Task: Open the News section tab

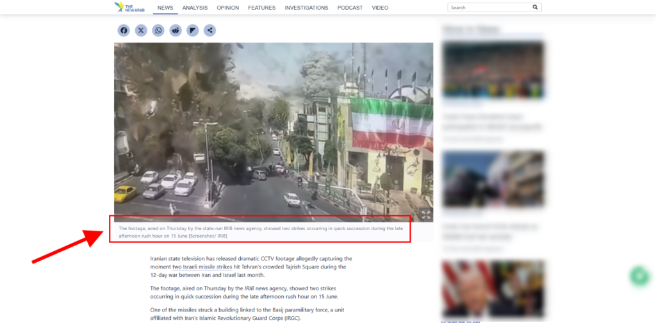Action: coord(165,8)
